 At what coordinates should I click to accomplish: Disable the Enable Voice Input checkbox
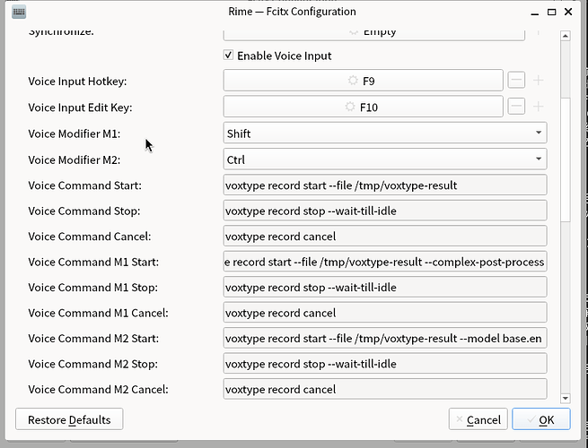tap(230, 56)
